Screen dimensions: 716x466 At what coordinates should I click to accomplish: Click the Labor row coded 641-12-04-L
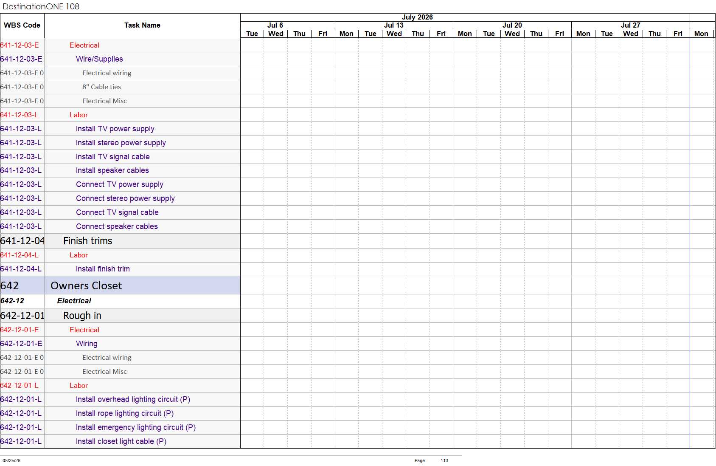(120, 255)
